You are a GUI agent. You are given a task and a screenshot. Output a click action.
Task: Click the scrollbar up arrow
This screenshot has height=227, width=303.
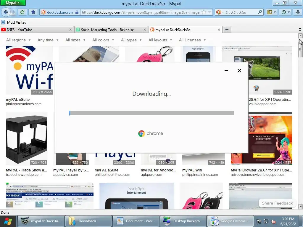coord(300,36)
